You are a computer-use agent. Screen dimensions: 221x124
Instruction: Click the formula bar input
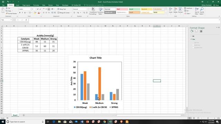point(124,21)
